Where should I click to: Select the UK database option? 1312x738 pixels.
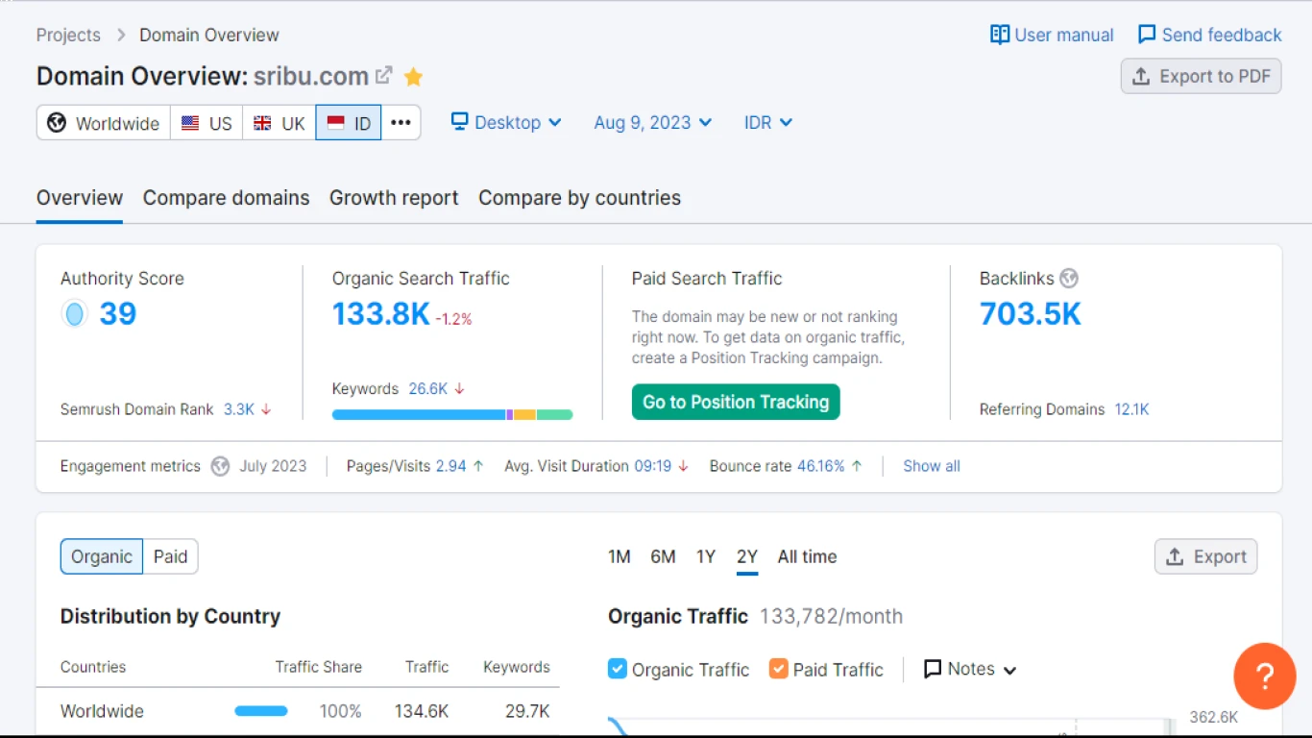click(x=279, y=123)
